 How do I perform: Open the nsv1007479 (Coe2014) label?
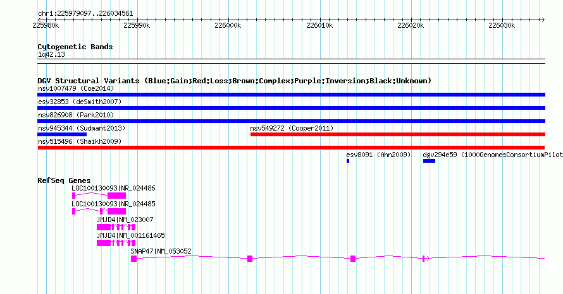click(x=76, y=88)
